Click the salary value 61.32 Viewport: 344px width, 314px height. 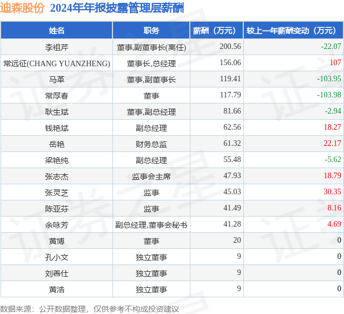tap(232, 143)
